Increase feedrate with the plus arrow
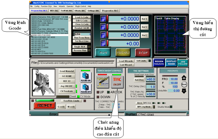 tap(184, 78)
